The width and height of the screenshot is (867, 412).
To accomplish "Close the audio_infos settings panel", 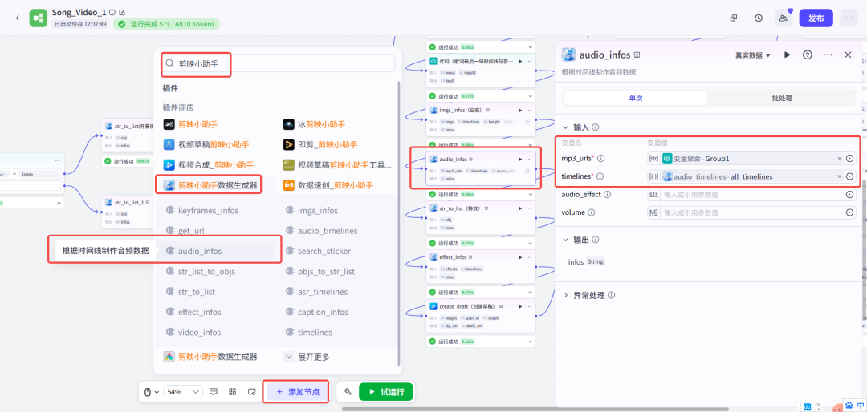I will [x=849, y=55].
